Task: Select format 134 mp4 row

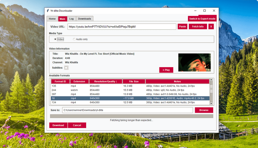Action: [130, 102]
